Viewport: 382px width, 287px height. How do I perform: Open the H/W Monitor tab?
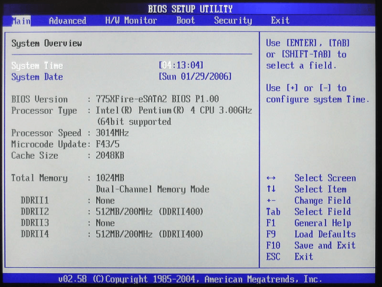pos(131,20)
